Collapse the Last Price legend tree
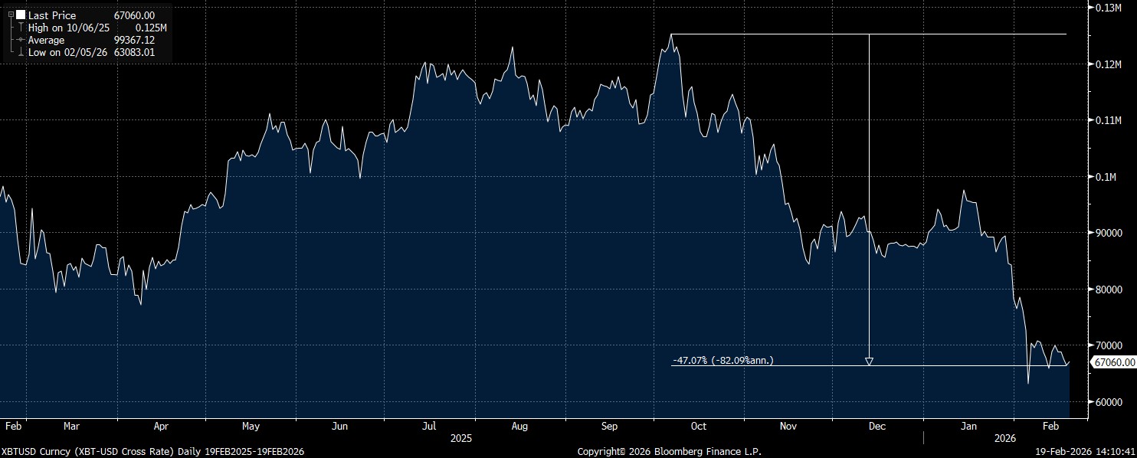1137x458 pixels. coord(11,15)
